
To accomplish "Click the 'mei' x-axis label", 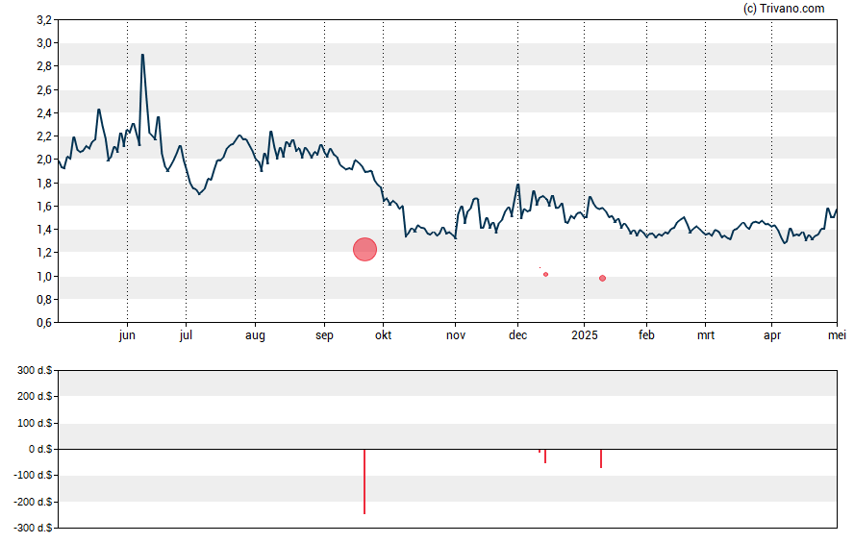I will click(x=837, y=335).
